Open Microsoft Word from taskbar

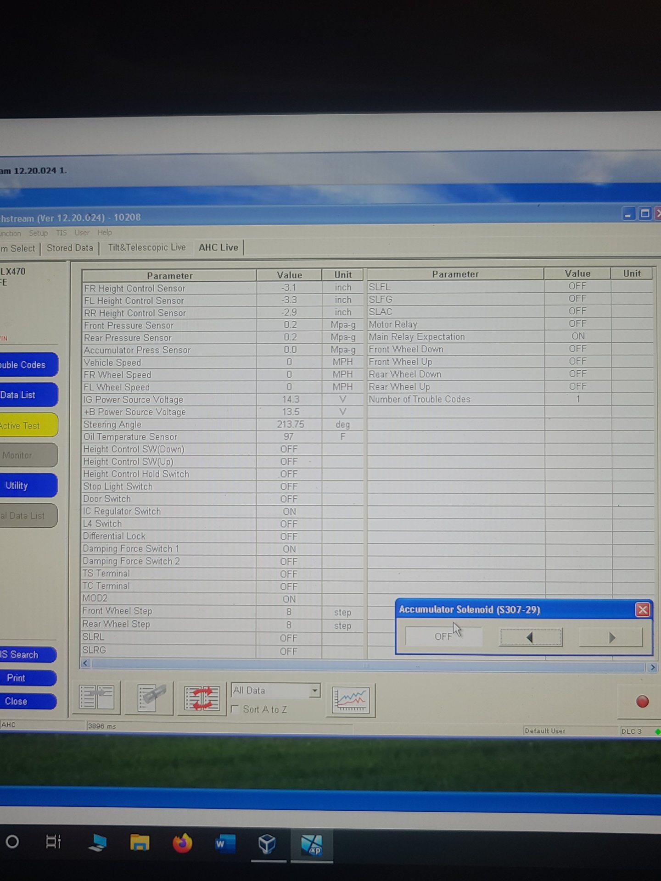tap(225, 843)
